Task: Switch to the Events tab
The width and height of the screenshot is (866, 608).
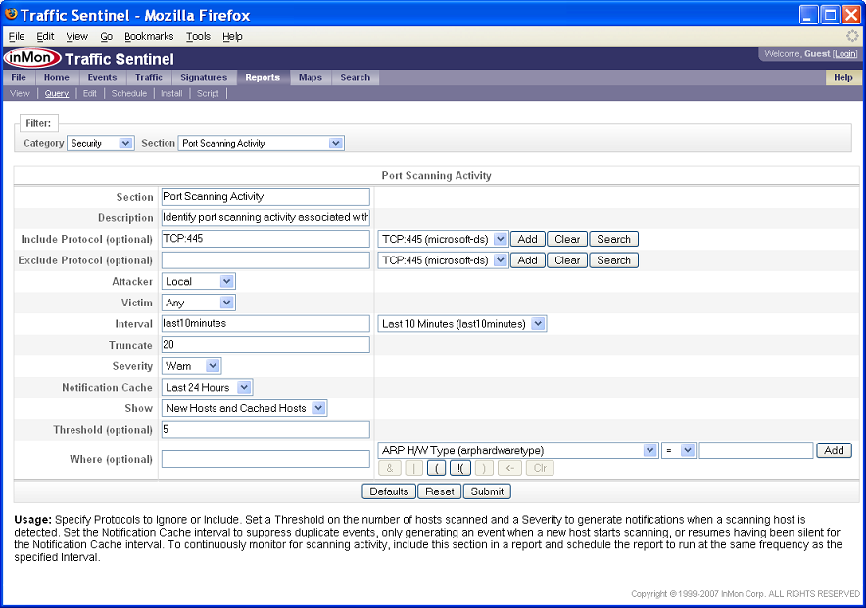Action: (102, 77)
